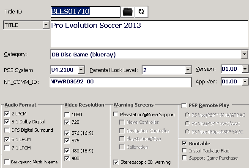
Task: Open PS3 System version dropdown
Action: (x=81, y=70)
